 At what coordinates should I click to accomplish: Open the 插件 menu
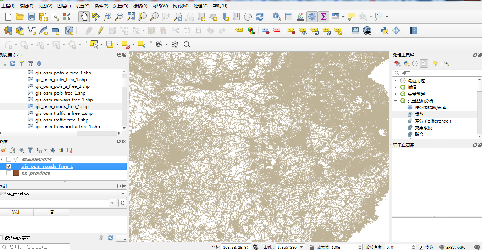(101, 6)
